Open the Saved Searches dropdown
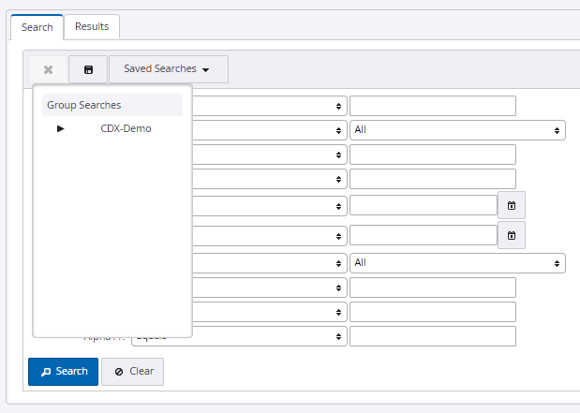The width and height of the screenshot is (580, 413). point(168,69)
